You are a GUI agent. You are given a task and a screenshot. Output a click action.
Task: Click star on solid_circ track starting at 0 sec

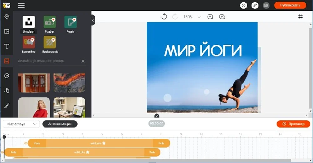coord(88,152)
